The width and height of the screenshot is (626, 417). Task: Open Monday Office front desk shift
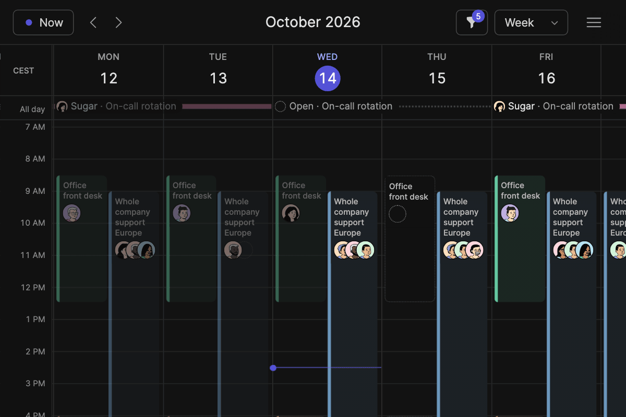coord(82,239)
